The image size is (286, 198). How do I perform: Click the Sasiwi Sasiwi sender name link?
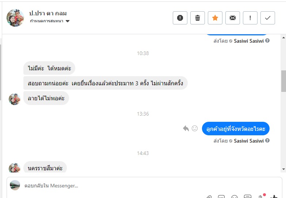coord(249,141)
